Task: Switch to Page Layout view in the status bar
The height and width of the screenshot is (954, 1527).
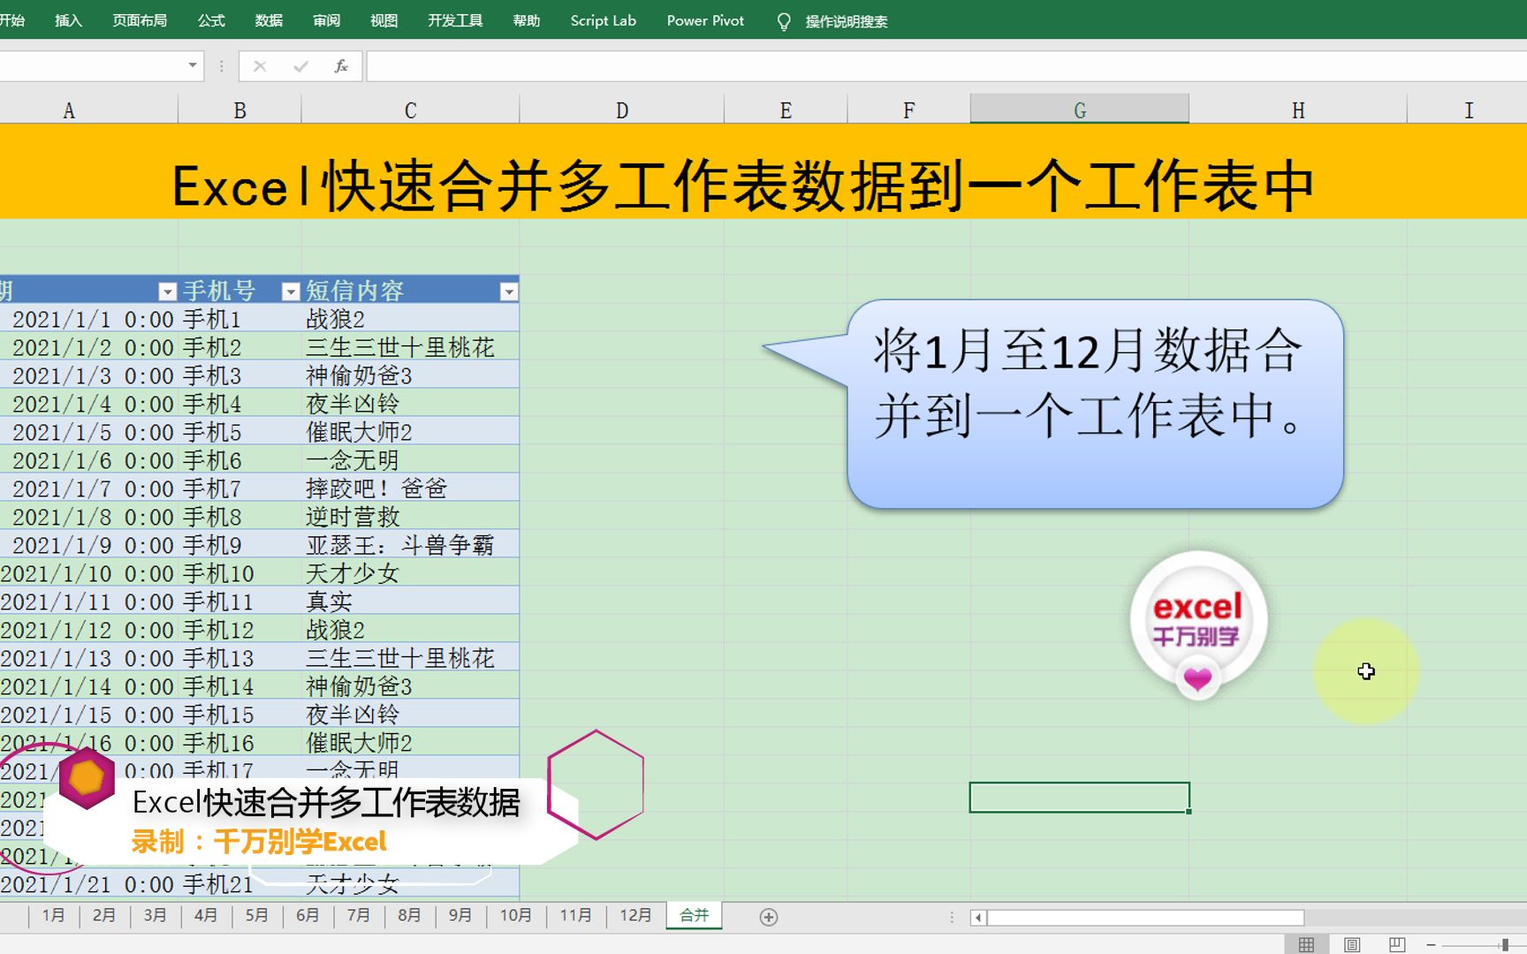Action: point(1352,944)
